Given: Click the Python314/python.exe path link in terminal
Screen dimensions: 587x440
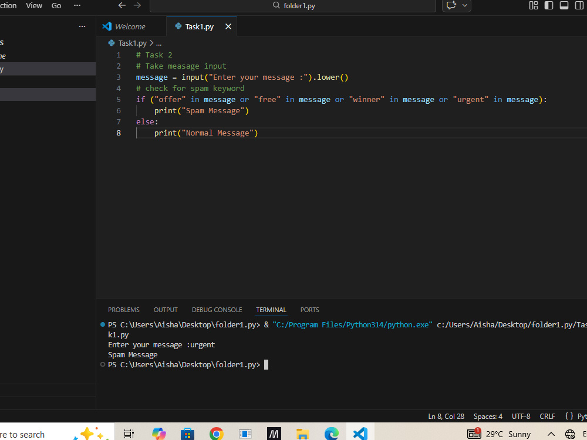Looking at the screenshot, I should click(x=352, y=325).
